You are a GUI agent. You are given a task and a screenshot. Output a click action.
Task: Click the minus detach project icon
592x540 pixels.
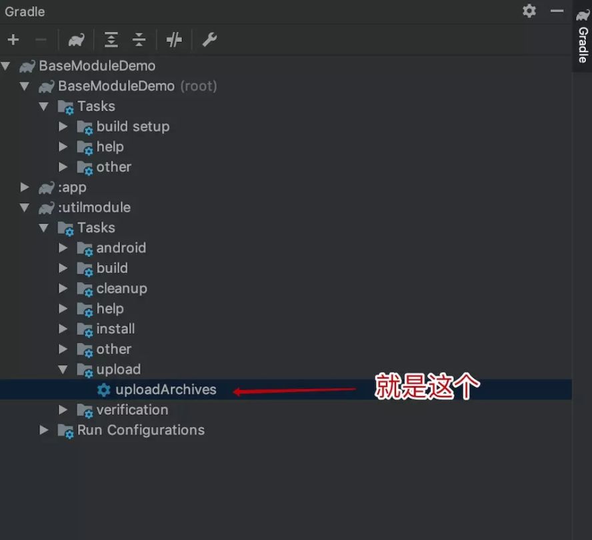coord(41,39)
